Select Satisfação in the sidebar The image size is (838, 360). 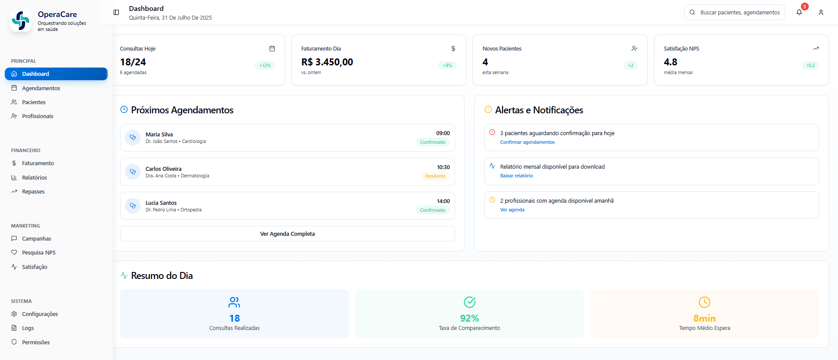pyautogui.click(x=56, y=267)
